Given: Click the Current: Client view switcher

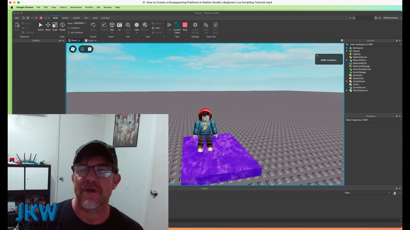Looking at the screenshot, I should tap(177, 27).
